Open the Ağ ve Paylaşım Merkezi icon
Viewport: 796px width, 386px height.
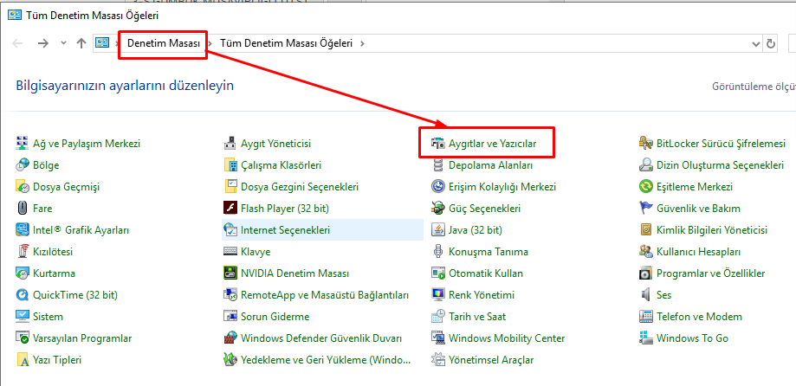click(23, 144)
